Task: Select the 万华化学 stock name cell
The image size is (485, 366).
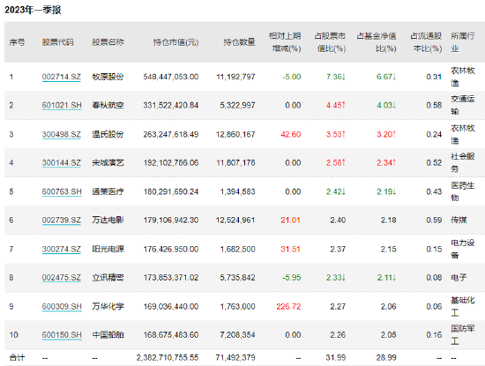Action: coord(108,307)
